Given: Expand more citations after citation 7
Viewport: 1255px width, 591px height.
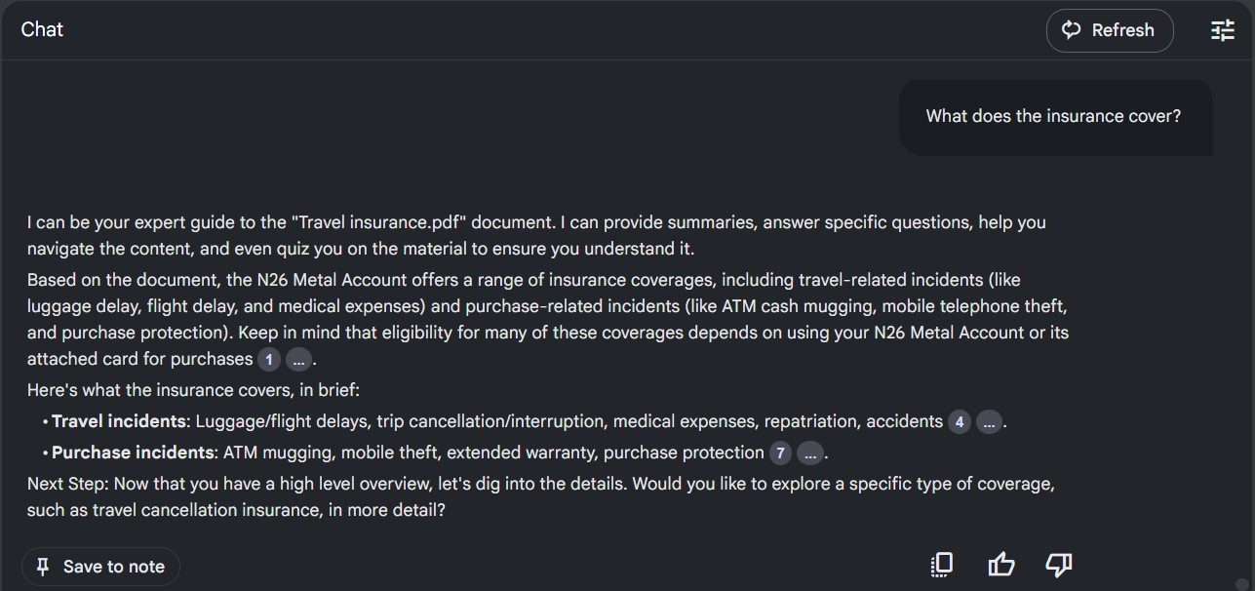Looking at the screenshot, I should (809, 453).
